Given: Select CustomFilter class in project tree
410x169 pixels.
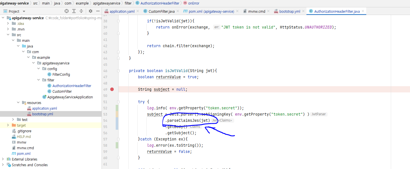Looking at the screenshot, I should [x=62, y=91].
